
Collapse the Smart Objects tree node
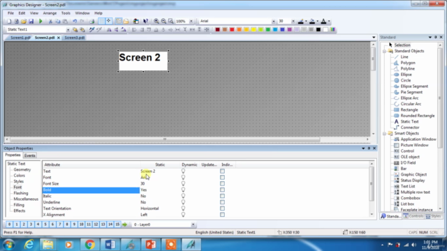[385, 133]
